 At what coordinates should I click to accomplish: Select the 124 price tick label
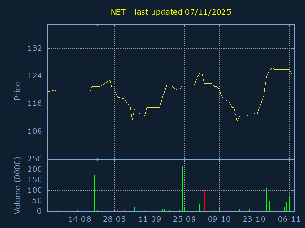(36, 76)
